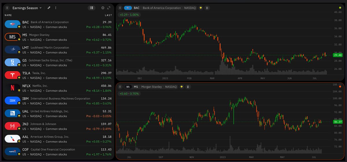The width and height of the screenshot is (347, 162).
Task: Click the pencil edit watchlist icon
Action: [x=49, y=8]
